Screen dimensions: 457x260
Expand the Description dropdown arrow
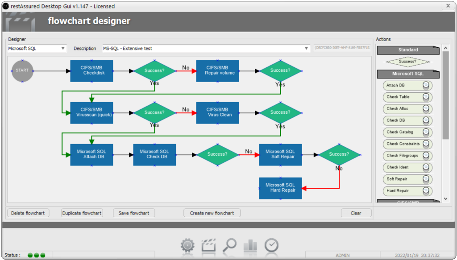pyautogui.click(x=306, y=49)
